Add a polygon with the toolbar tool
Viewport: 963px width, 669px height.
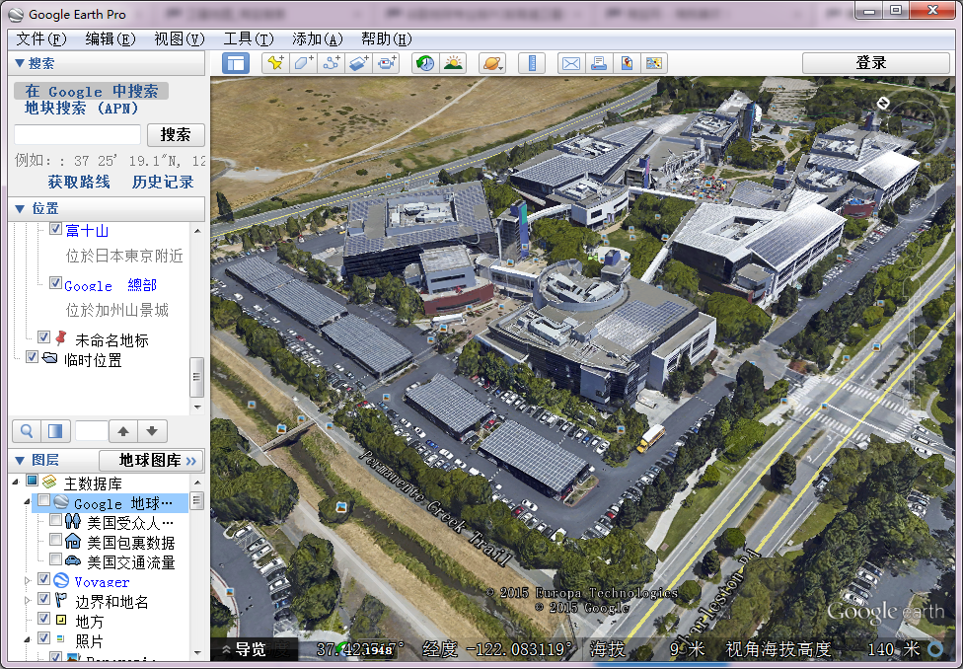[x=303, y=63]
